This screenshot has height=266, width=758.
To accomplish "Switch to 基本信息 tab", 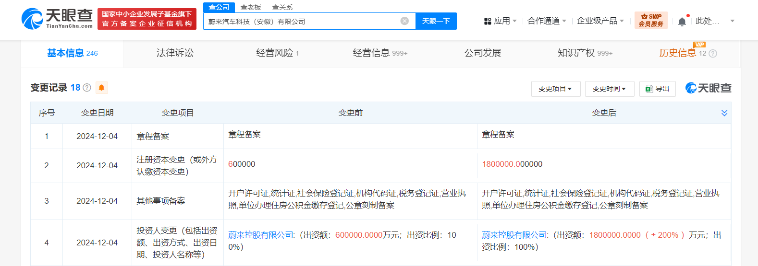I will [72, 53].
